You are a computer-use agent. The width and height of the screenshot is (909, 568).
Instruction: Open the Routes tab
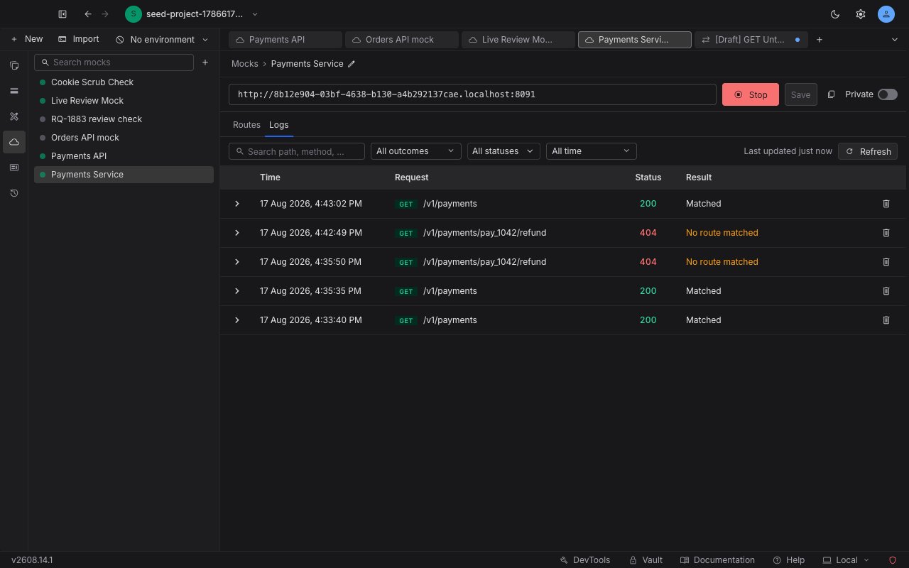246,125
